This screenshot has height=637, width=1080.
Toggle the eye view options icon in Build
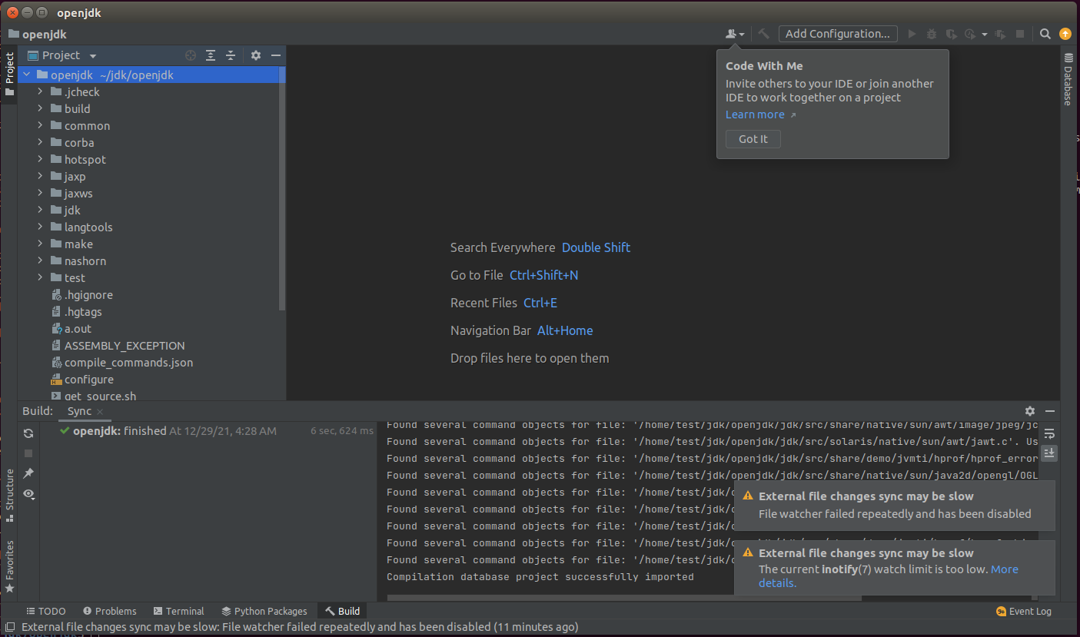(x=28, y=494)
